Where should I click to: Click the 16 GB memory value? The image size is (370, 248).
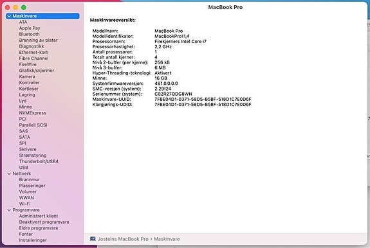(161, 78)
